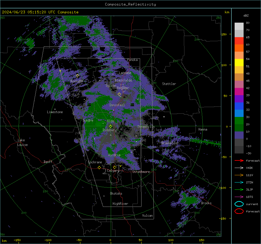This screenshot has height=244, width=261.
Task: Pick the red 60-65 dBZ swatch
Action: coord(239,41)
